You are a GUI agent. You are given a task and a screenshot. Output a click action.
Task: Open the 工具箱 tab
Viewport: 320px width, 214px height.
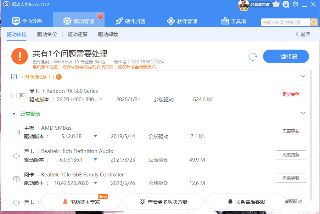tap(234, 21)
